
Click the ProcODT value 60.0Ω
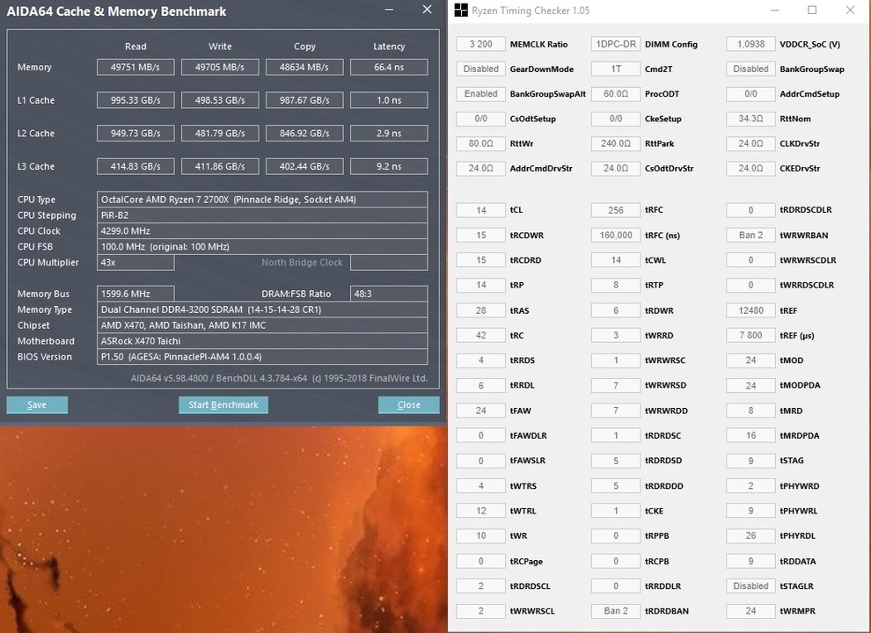pos(616,94)
